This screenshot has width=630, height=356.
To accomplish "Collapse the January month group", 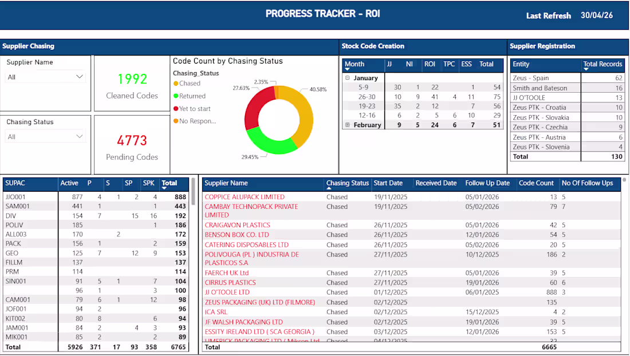I will click(347, 76).
